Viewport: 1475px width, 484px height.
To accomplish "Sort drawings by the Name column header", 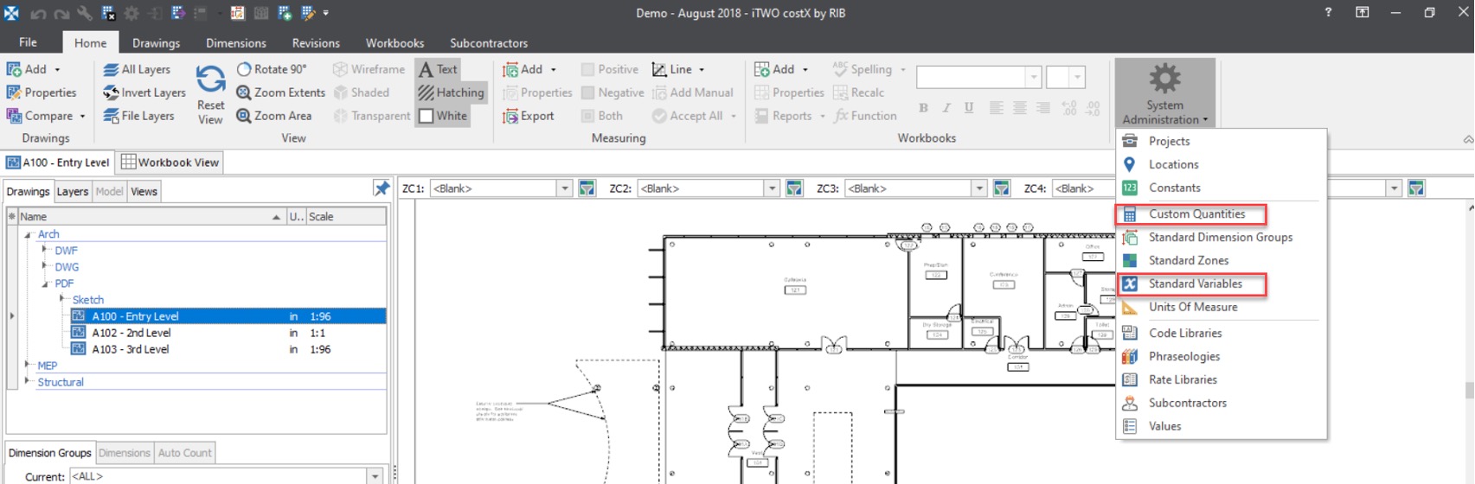I will [151, 216].
